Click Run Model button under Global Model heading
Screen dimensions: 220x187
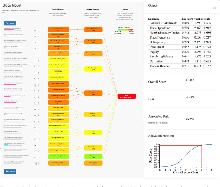10,23
